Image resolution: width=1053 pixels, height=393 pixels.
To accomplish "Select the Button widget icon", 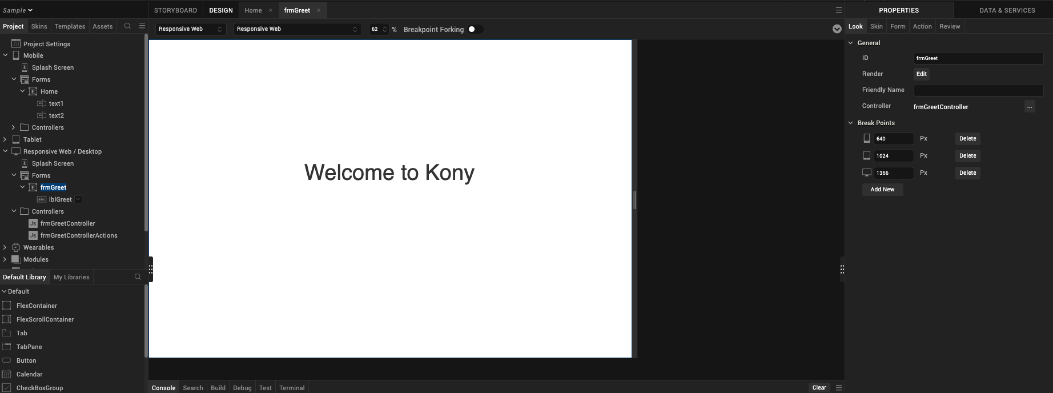I will 7,360.
